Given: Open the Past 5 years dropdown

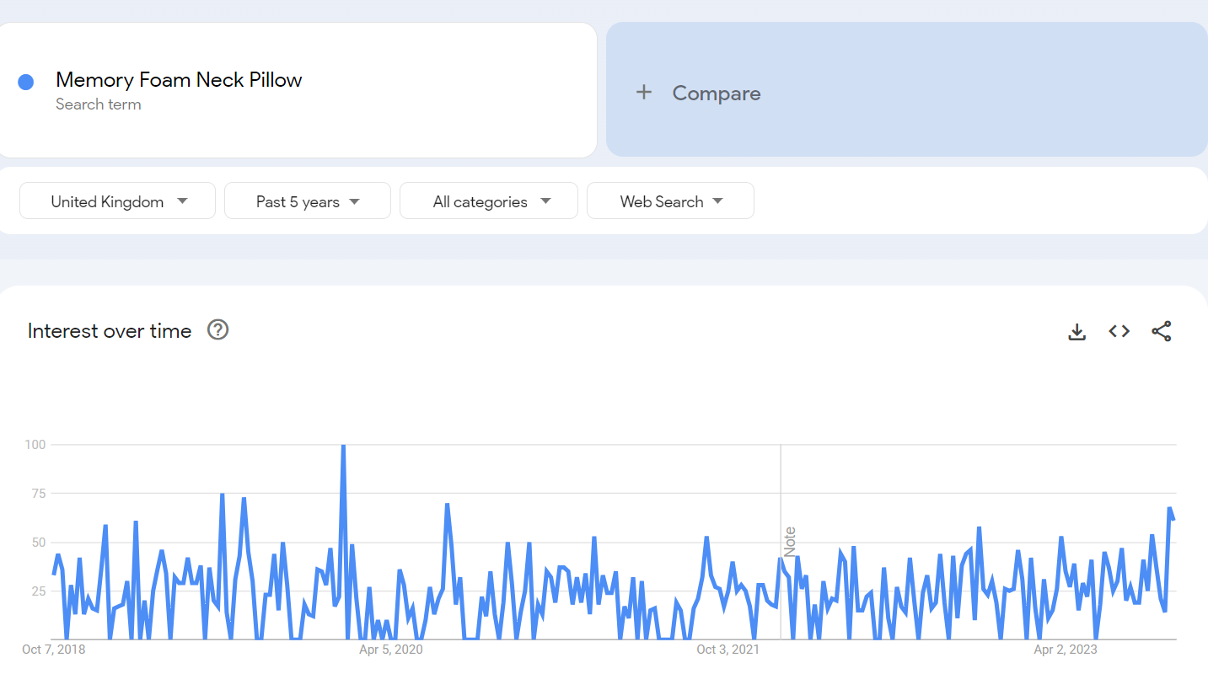Looking at the screenshot, I should [308, 201].
